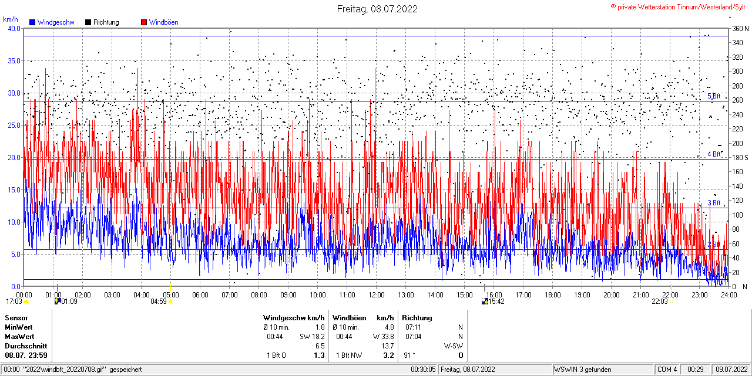The image size is (752, 376).
Task: Click the 00:29 status bar field
Action: click(696, 370)
